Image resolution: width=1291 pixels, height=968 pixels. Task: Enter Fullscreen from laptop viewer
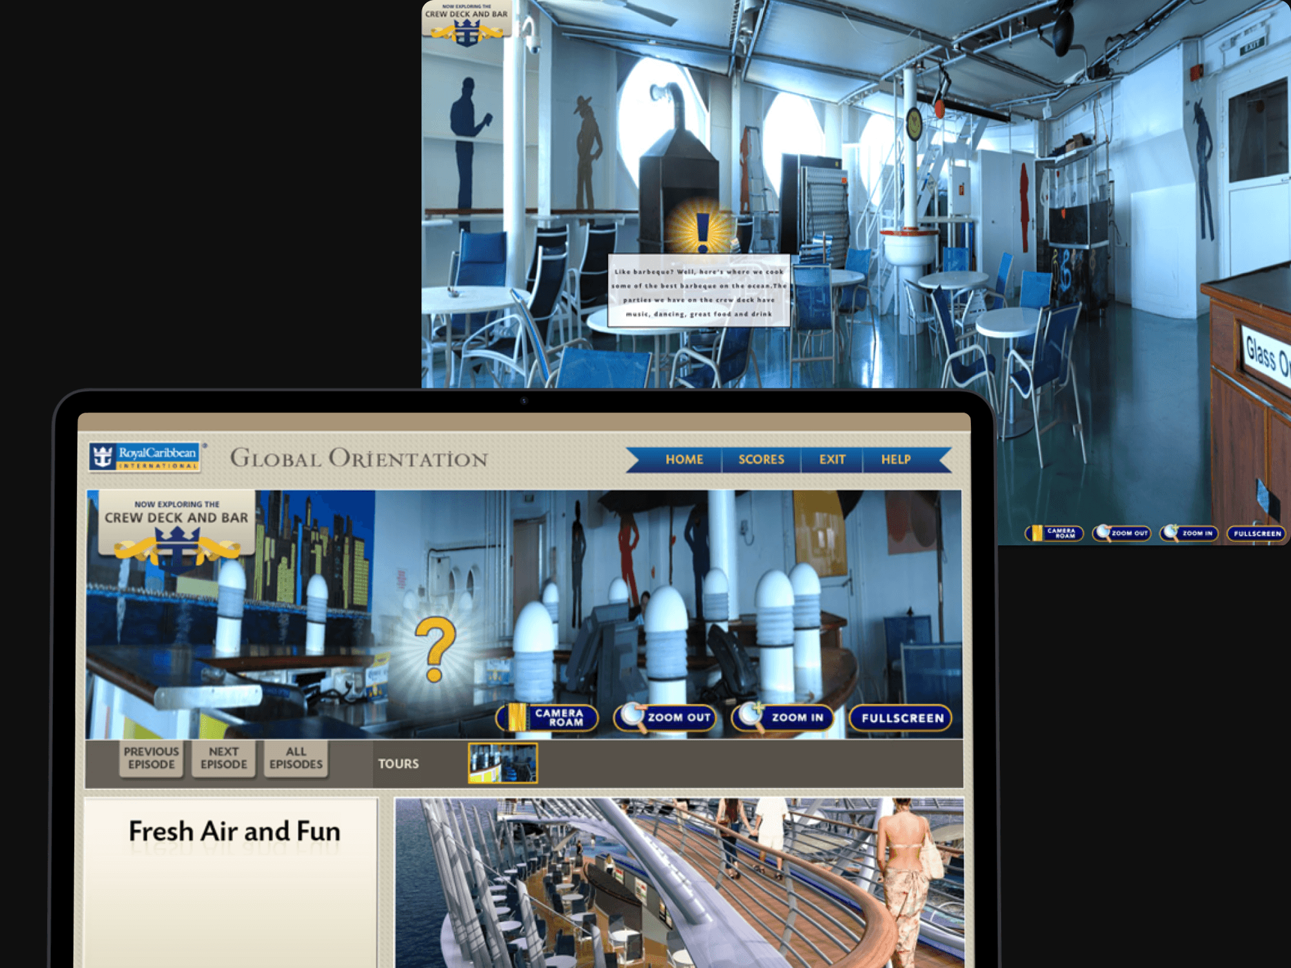click(901, 718)
